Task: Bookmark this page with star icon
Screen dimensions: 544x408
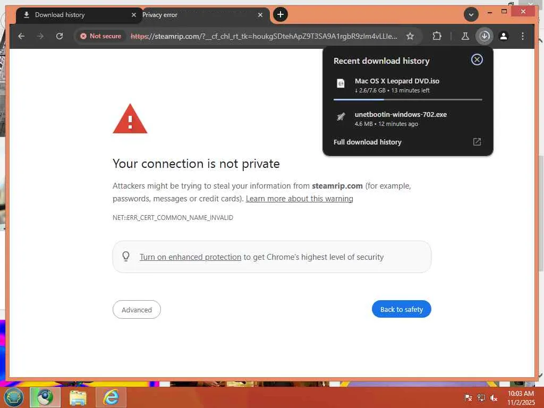Action: pos(410,36)
